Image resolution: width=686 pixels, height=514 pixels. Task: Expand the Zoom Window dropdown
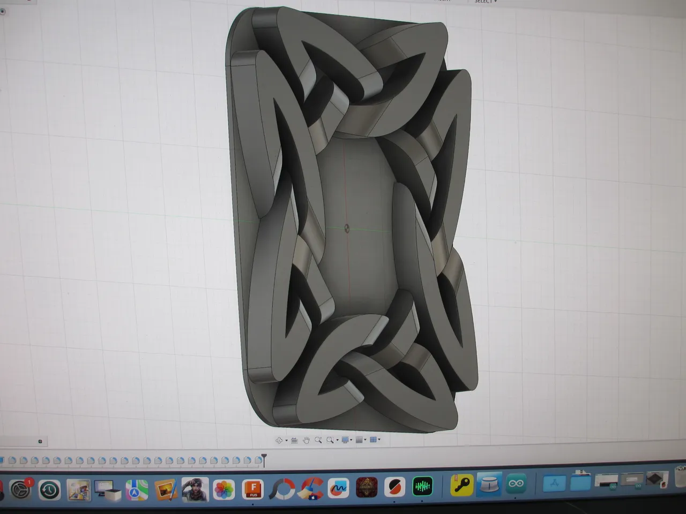pos(337,440)
